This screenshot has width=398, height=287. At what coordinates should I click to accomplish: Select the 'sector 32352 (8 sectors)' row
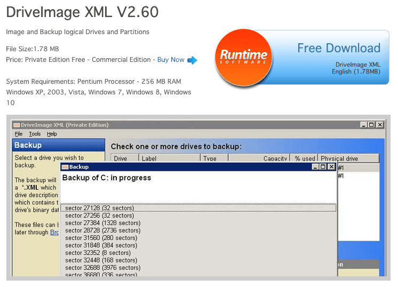coord(198,253)
